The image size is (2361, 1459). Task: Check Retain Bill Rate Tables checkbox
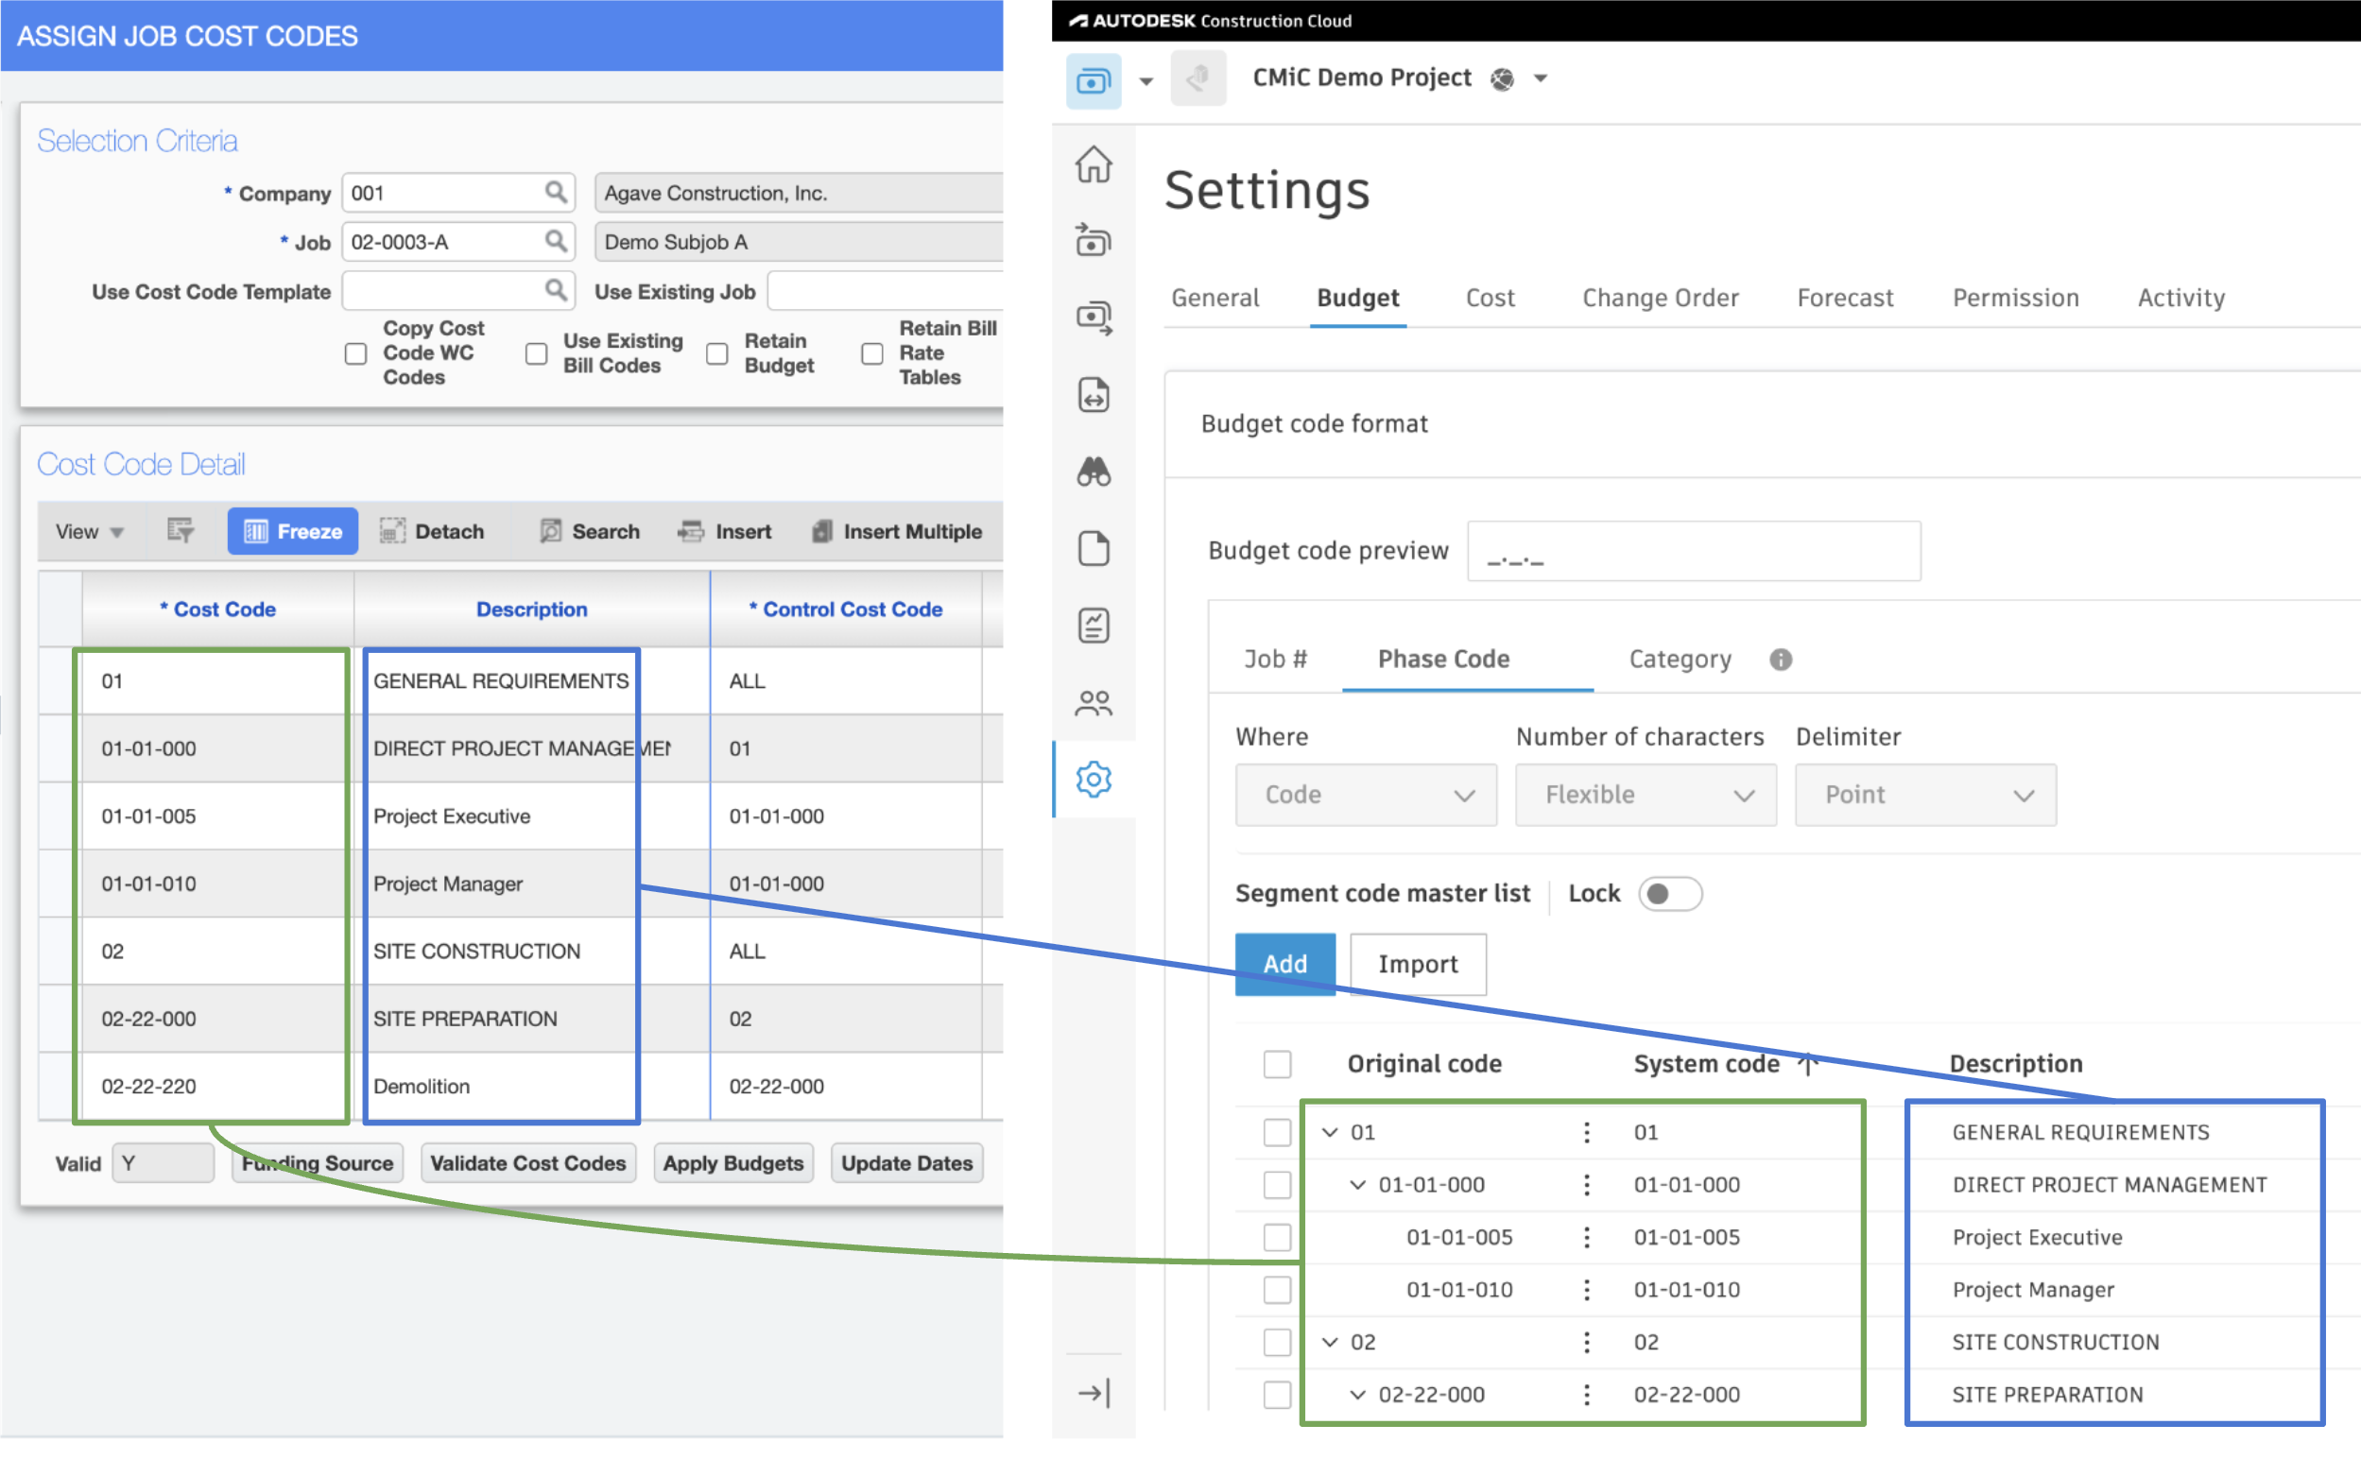[872, 353]
